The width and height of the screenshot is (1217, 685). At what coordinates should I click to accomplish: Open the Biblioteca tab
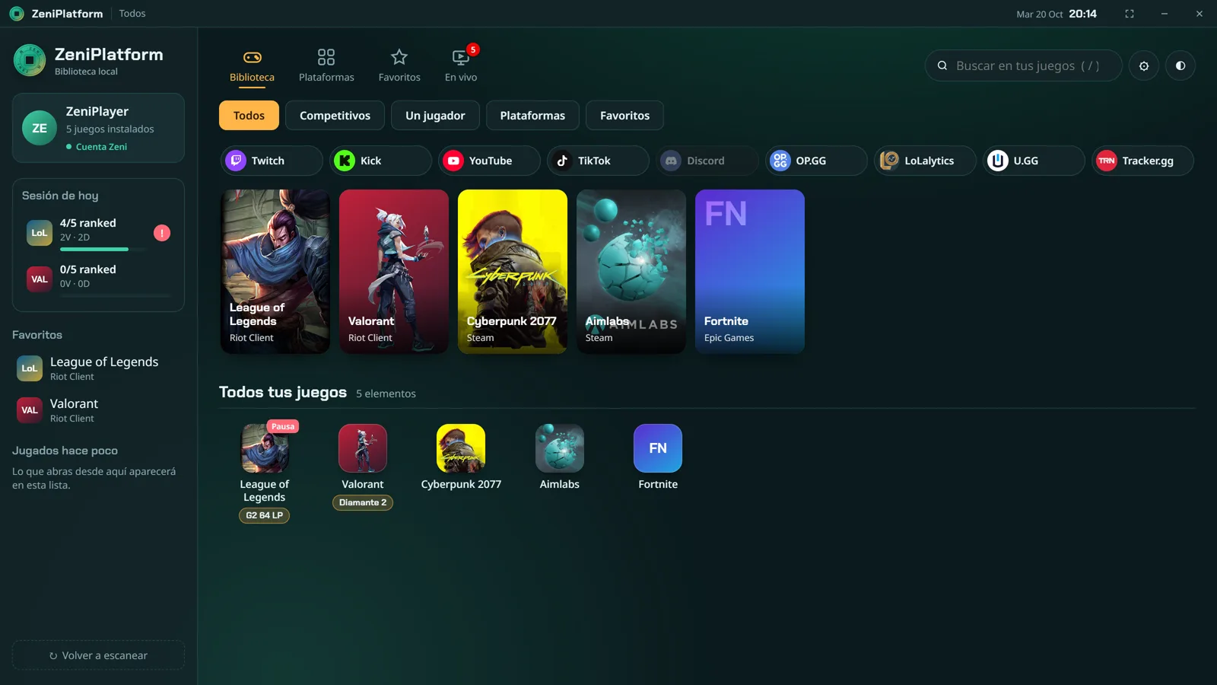coord(252,66)
